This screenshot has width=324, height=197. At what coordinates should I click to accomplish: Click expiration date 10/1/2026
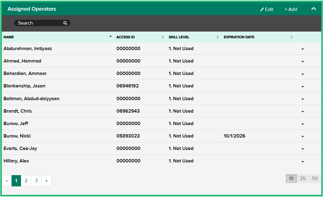[234, 136]
